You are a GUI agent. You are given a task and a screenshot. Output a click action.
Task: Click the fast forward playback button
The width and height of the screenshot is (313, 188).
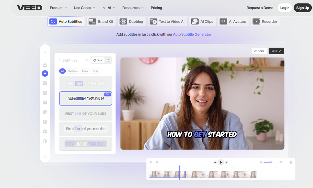click(x=226, y=162)
